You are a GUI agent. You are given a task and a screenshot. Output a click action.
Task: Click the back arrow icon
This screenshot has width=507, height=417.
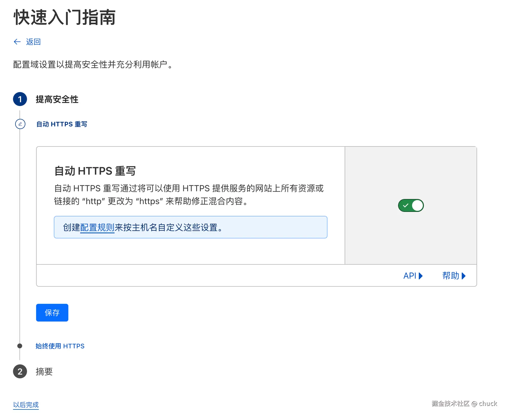17,42
